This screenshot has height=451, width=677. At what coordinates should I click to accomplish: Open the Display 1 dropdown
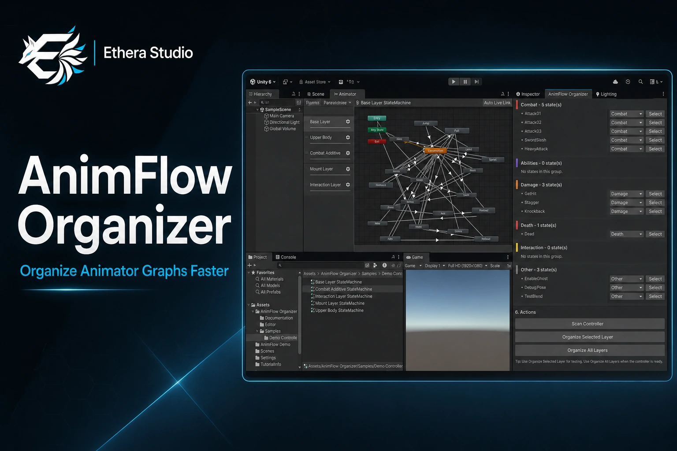(x=435, y=266)
